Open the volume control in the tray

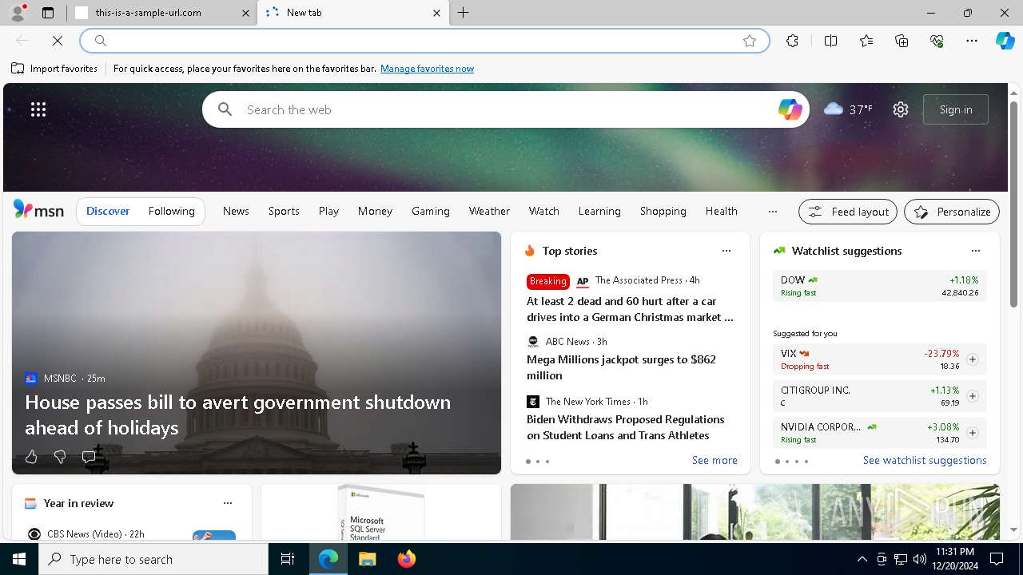coord(919,559)
